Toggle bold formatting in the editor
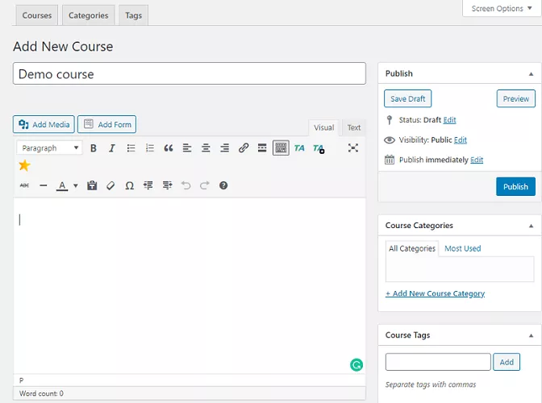This screenshot has width=542, height=403. pos(94,148)
